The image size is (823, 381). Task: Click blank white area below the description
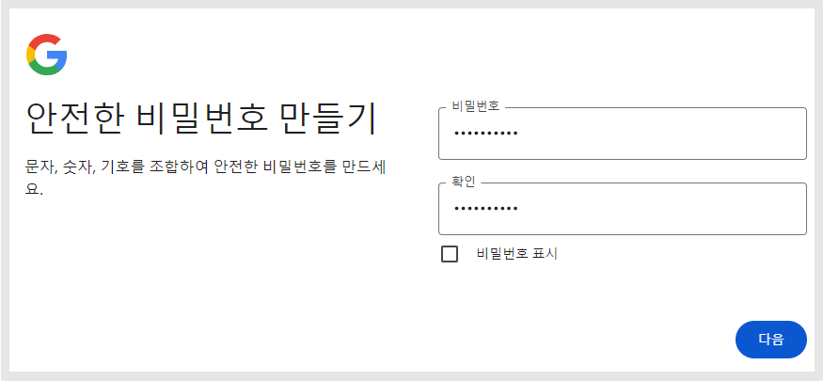(x=207, y=282)
